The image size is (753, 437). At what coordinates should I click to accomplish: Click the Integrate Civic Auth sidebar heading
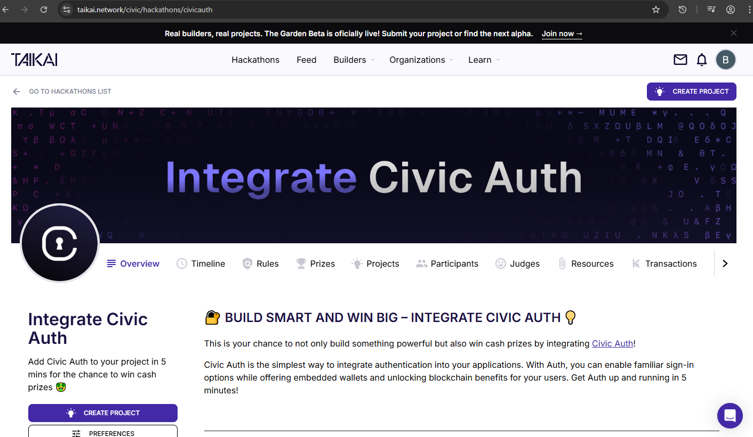(88, 328)
